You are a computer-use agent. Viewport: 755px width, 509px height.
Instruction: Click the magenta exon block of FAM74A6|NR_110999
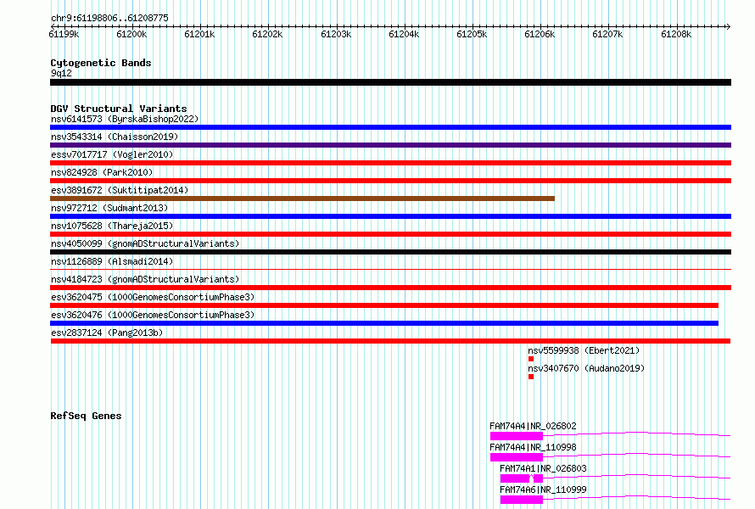(522, 500)
